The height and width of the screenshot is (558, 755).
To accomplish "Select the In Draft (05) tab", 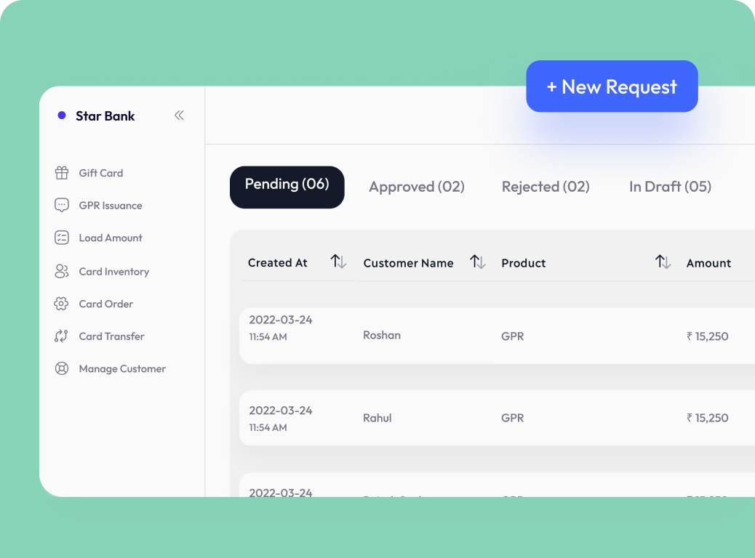I will pos(670,187).
